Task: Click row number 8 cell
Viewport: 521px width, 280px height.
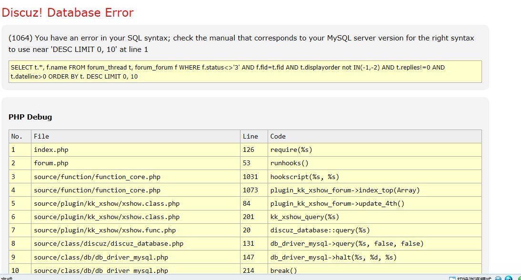Action: click(20, 243)
